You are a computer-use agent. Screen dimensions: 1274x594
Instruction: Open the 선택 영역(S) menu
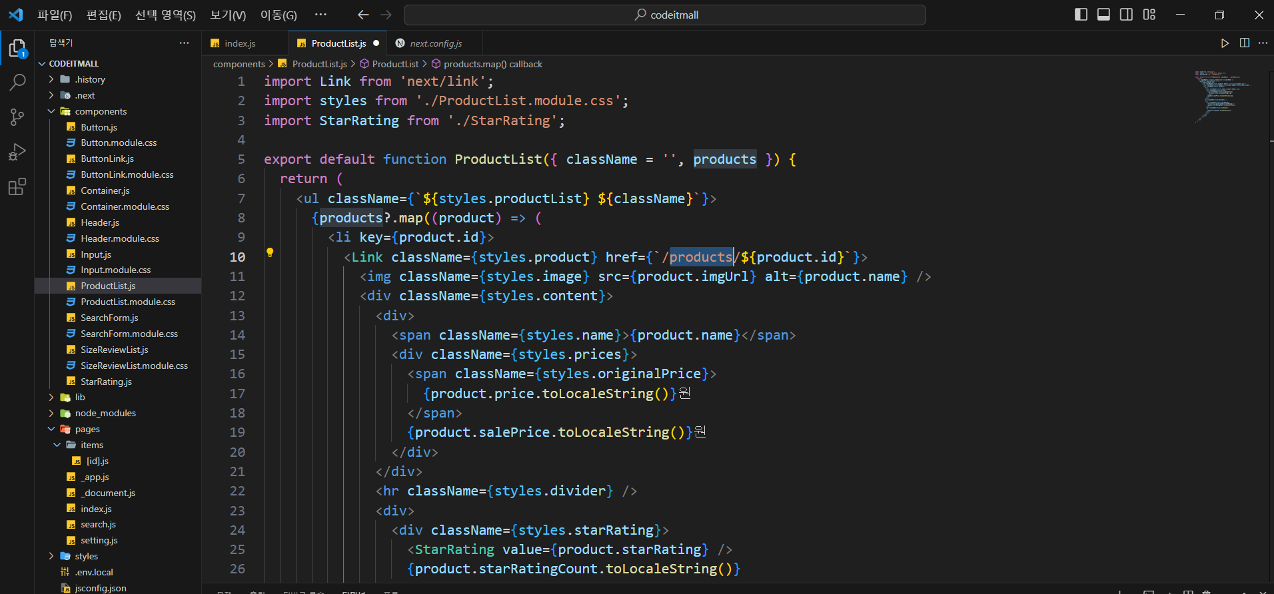(165, 15)
